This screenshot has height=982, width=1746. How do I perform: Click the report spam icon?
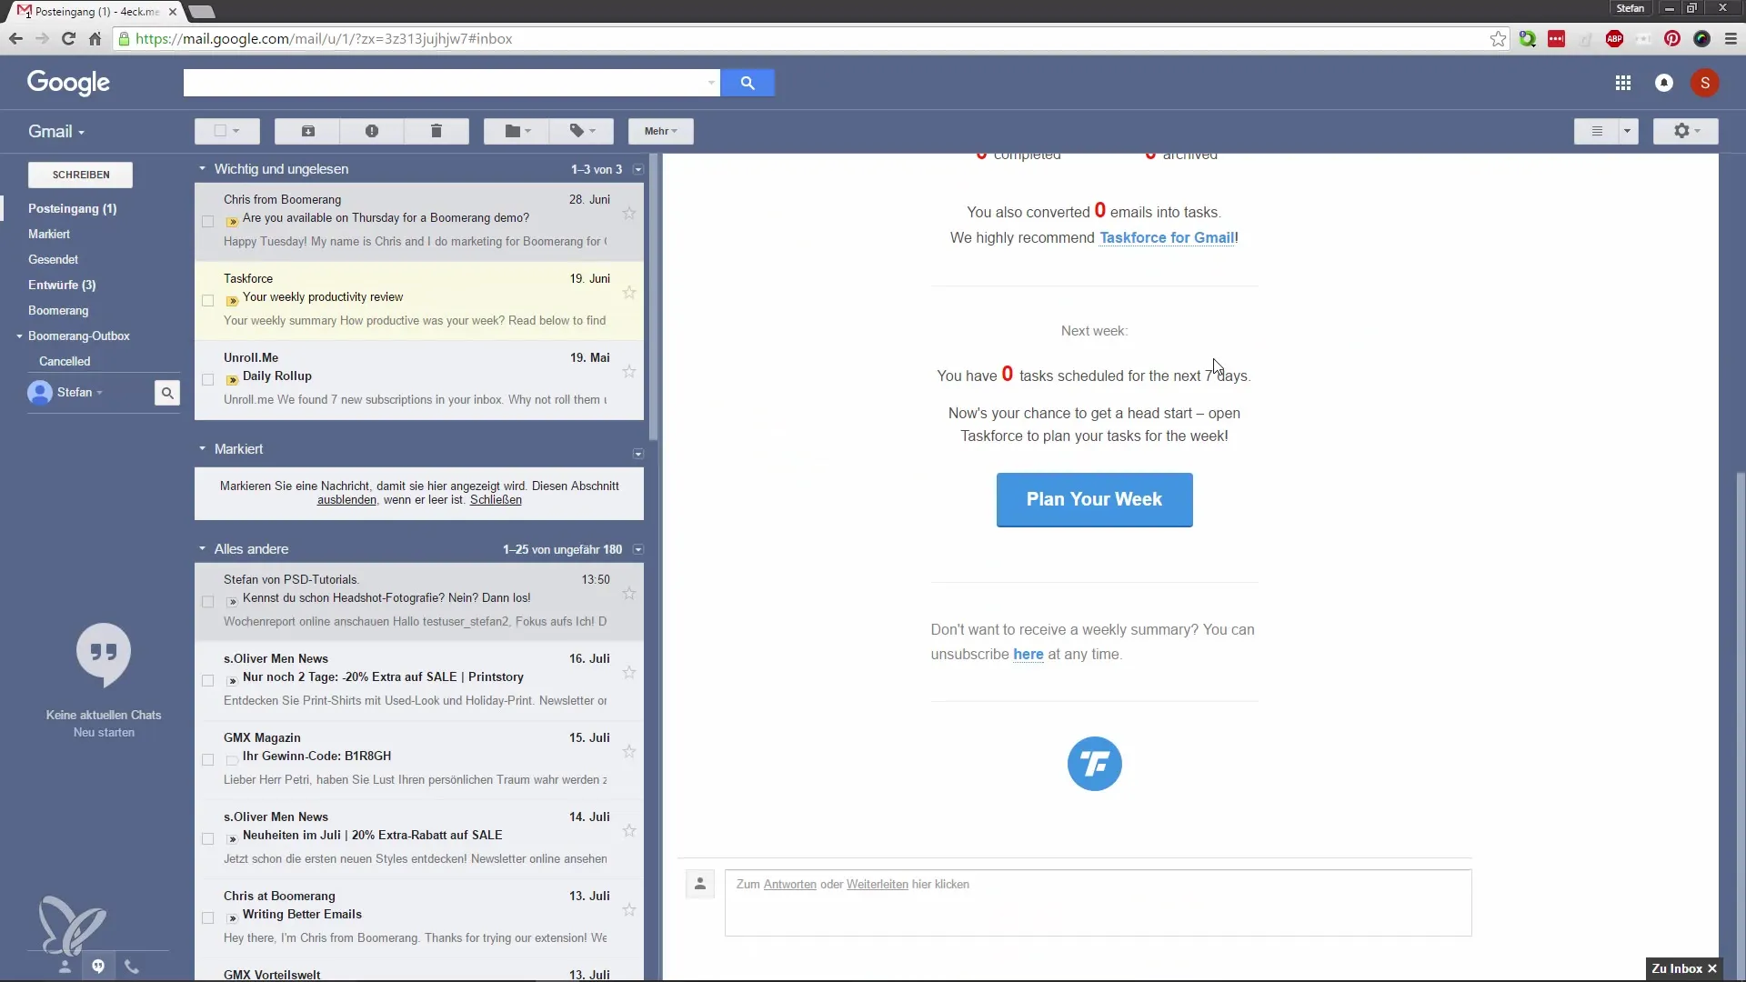pyautogui.click(x=372, y=131)
